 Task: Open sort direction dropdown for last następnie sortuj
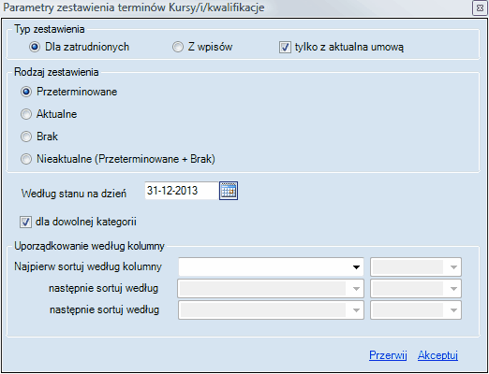click(x=416, y=310)
